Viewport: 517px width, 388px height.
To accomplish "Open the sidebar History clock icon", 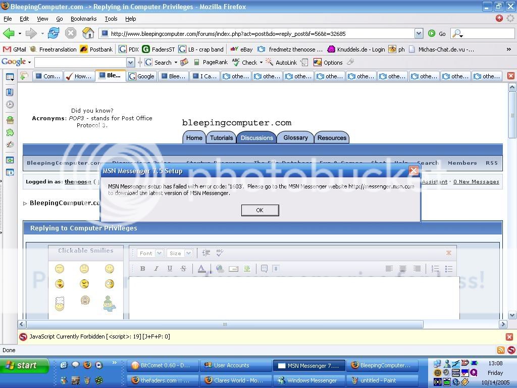I will 10,105.
